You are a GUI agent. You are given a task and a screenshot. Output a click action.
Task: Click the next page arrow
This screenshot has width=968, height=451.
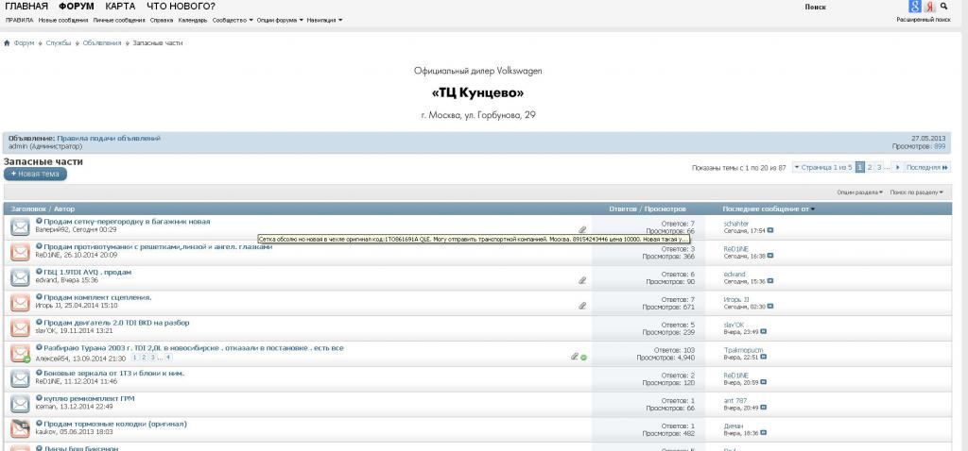[897, 168]
